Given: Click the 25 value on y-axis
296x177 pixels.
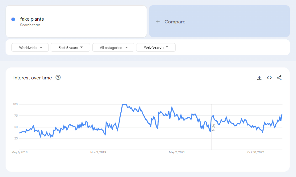Looking at the screenshot, I should [16, 139].
